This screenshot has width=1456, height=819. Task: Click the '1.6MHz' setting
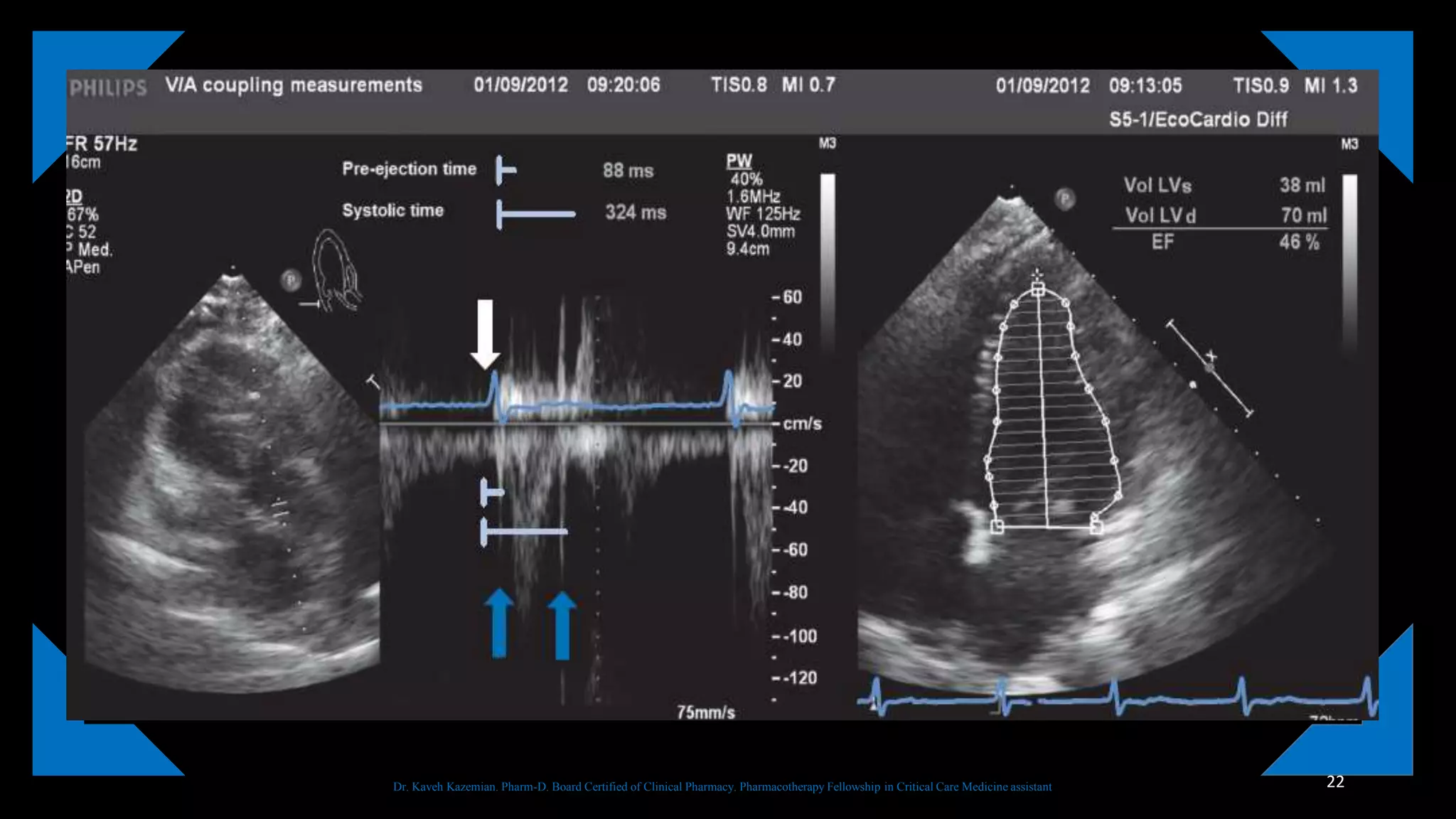pos(753,197)
